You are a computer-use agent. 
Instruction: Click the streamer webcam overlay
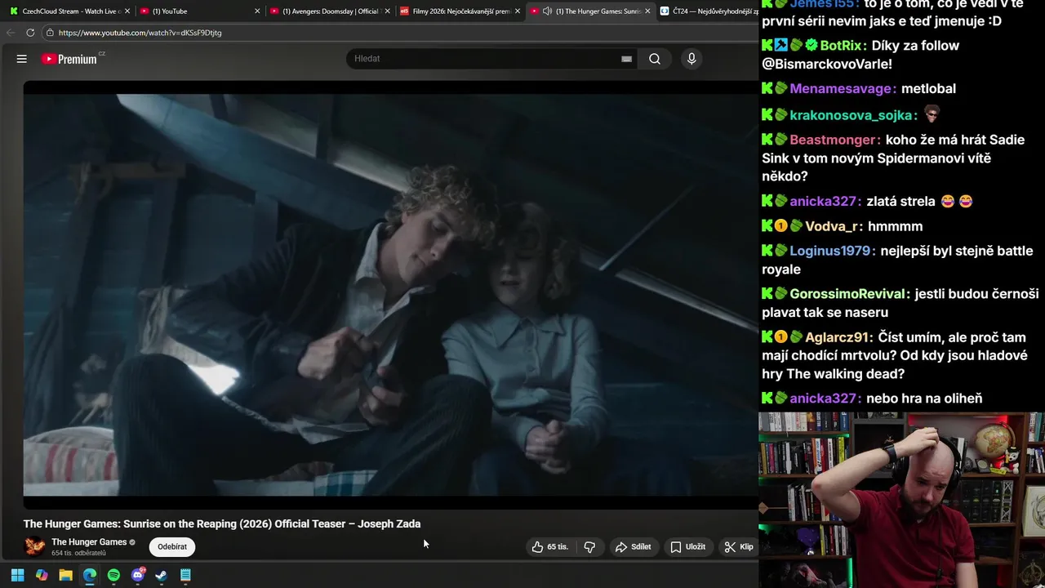[901, 500]
